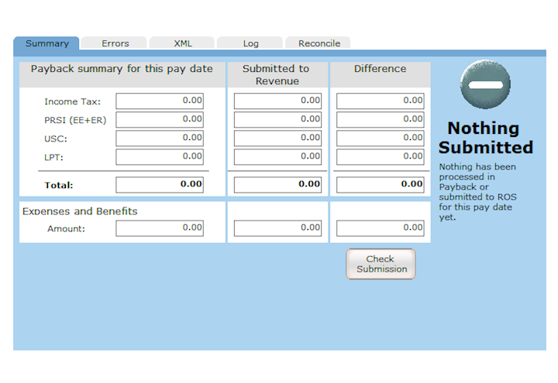Click the USC payback summary field
The image size is (558, 383).
[x=160, y=138]
